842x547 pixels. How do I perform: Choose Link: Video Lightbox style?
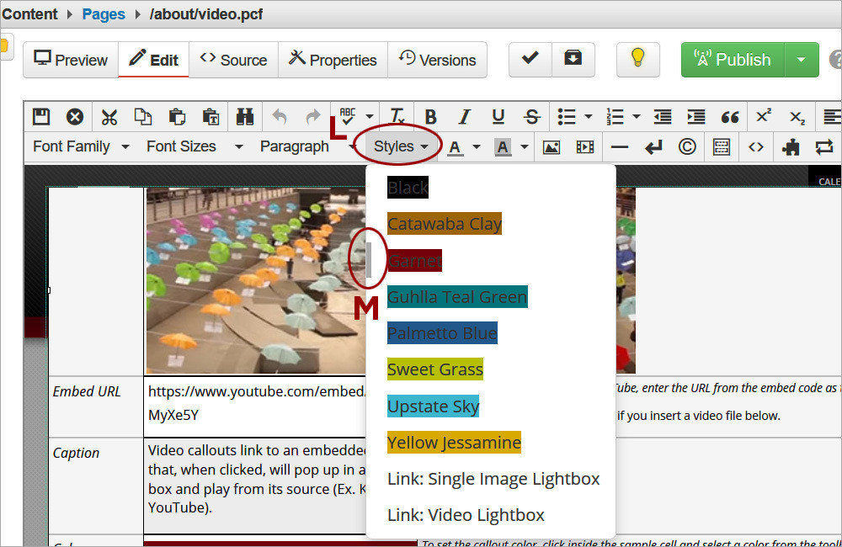pyautogui.click(x=466, y=515)
